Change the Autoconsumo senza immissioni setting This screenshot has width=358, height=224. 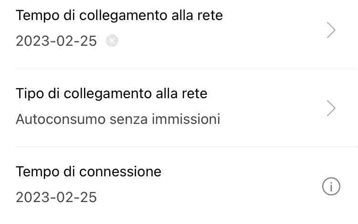(118, 119)
